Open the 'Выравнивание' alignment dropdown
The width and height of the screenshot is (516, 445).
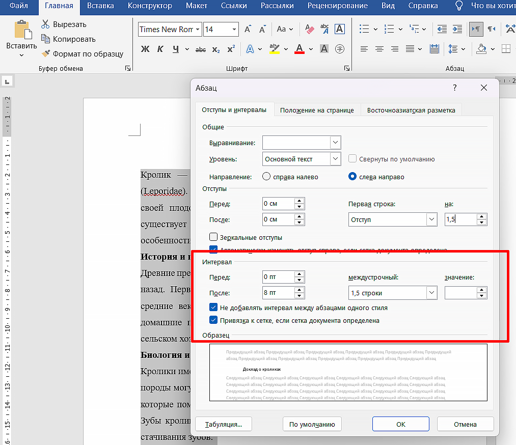click(335, 143)
